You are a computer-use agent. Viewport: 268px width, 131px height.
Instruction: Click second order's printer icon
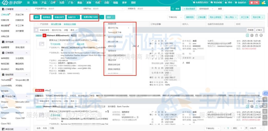coord(252,107)
